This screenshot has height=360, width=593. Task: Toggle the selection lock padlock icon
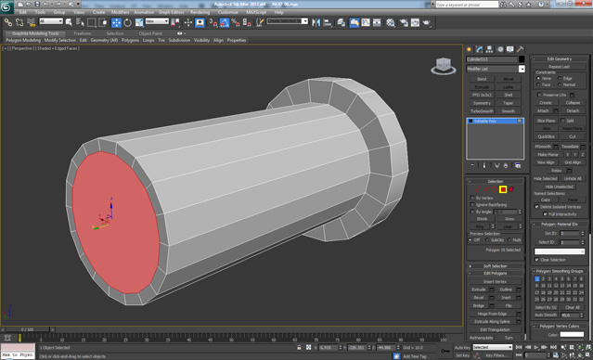coord(299,347)
